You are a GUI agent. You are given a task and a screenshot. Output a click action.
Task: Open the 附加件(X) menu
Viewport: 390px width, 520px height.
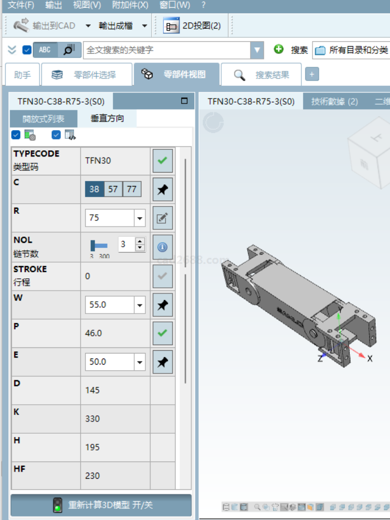[x=130, y=5]
